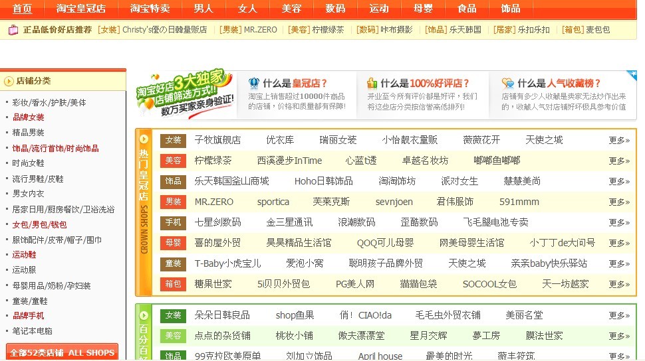Switch to the 男人 navigation tab
The image size is (645, 361).
tap(203, 9)
